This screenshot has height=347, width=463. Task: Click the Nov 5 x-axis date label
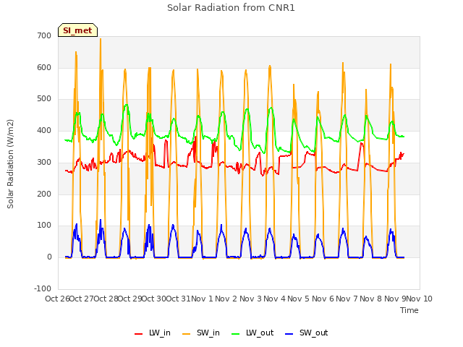click(299, 299)
